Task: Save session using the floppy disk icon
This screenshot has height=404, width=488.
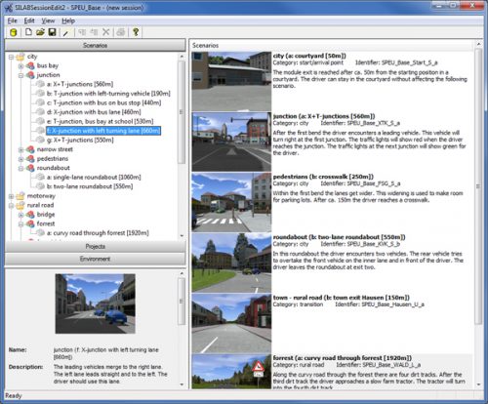Action: pos(52,32)
